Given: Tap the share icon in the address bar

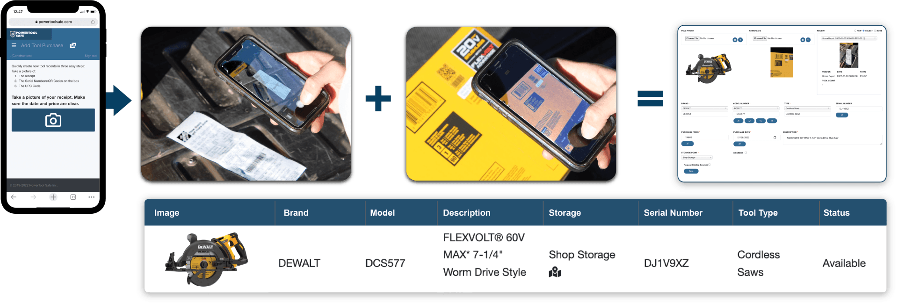Looking at the screenshot, I should (93, 22).
